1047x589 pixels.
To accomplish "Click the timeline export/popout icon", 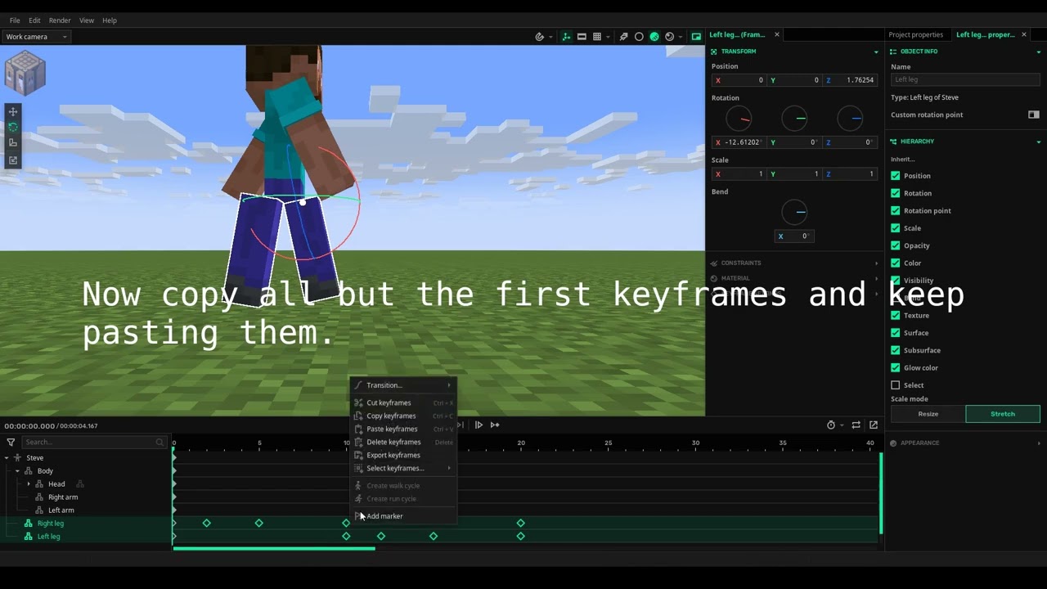I will coord(874,425).
